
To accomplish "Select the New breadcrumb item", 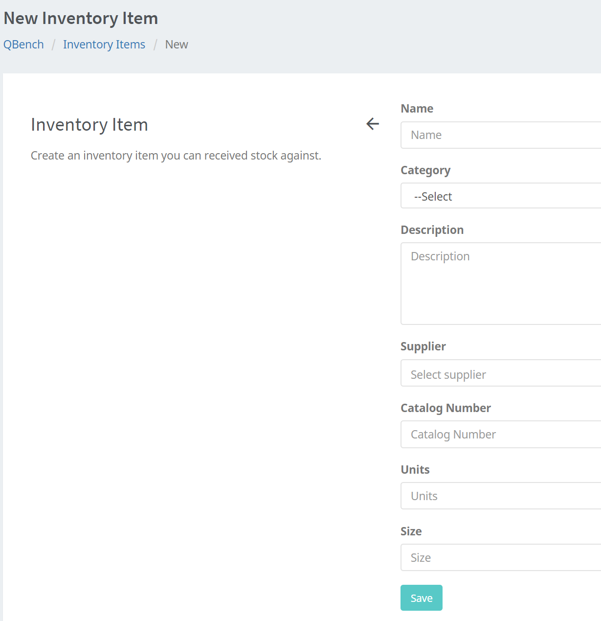I will [176, 44].
